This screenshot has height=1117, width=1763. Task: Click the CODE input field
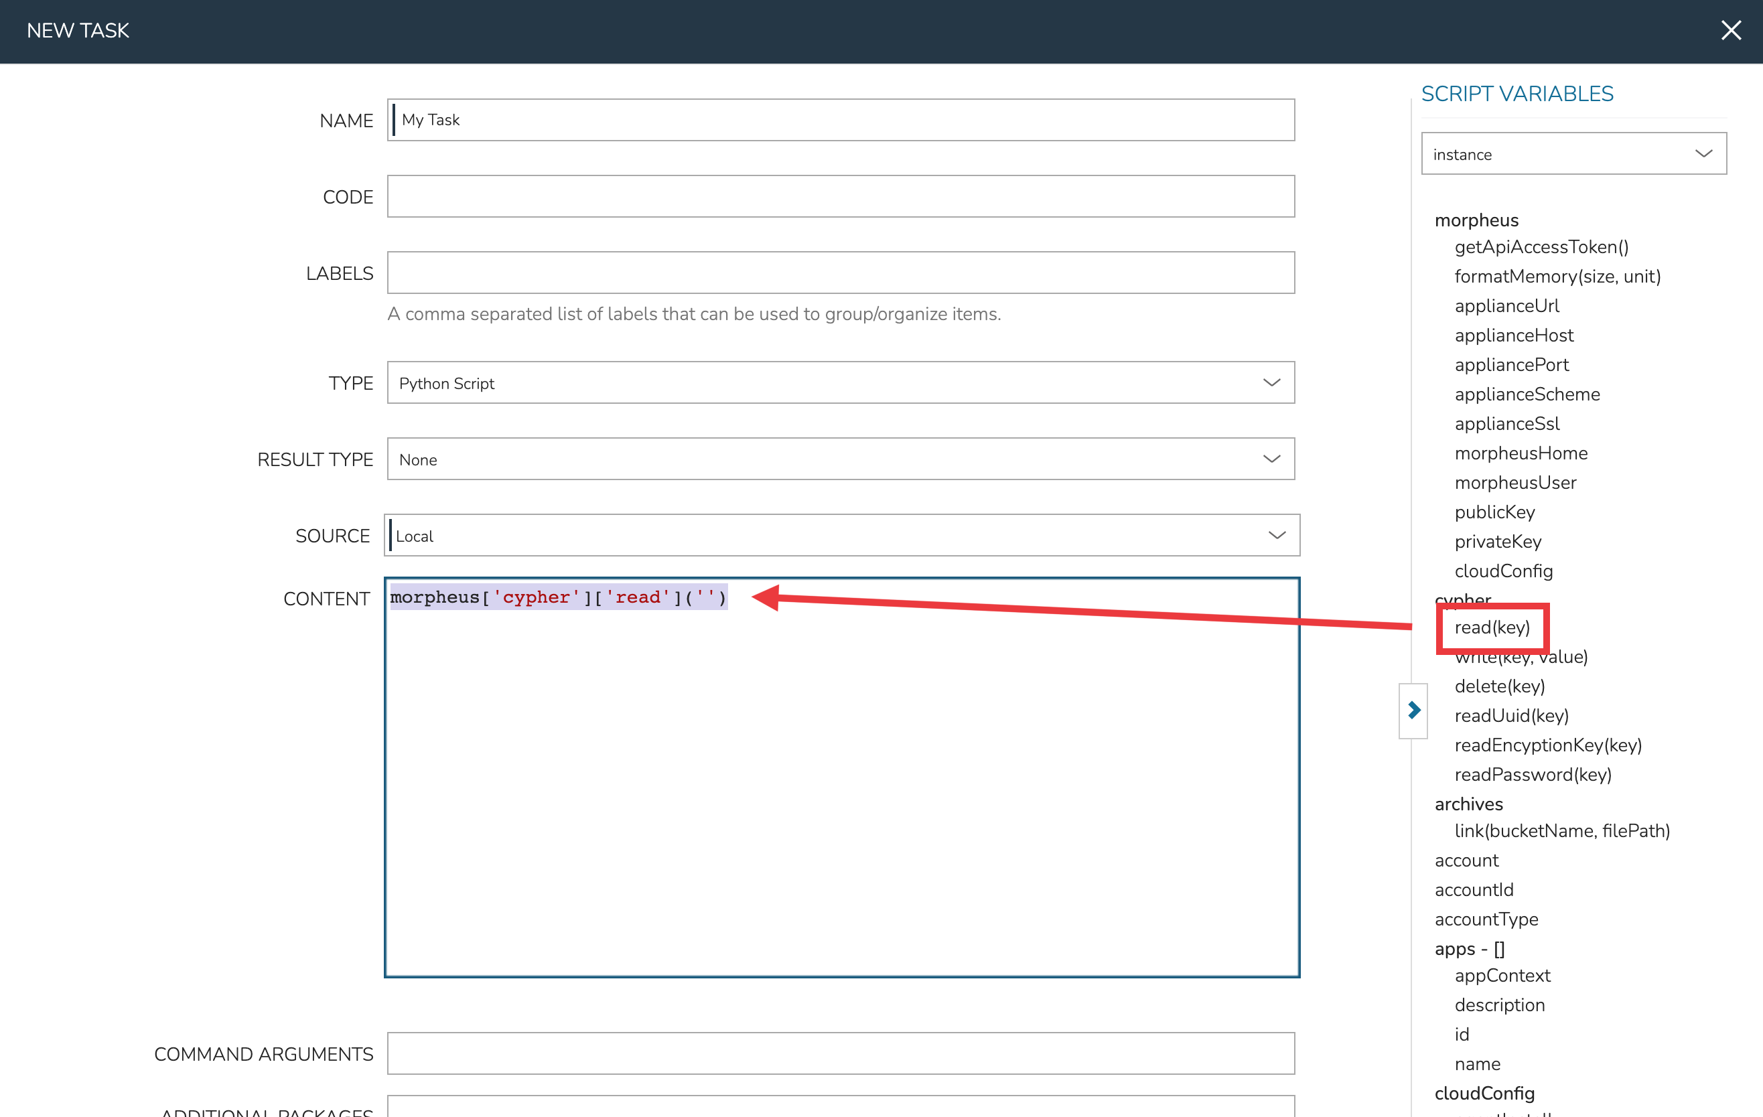[841, 196]
